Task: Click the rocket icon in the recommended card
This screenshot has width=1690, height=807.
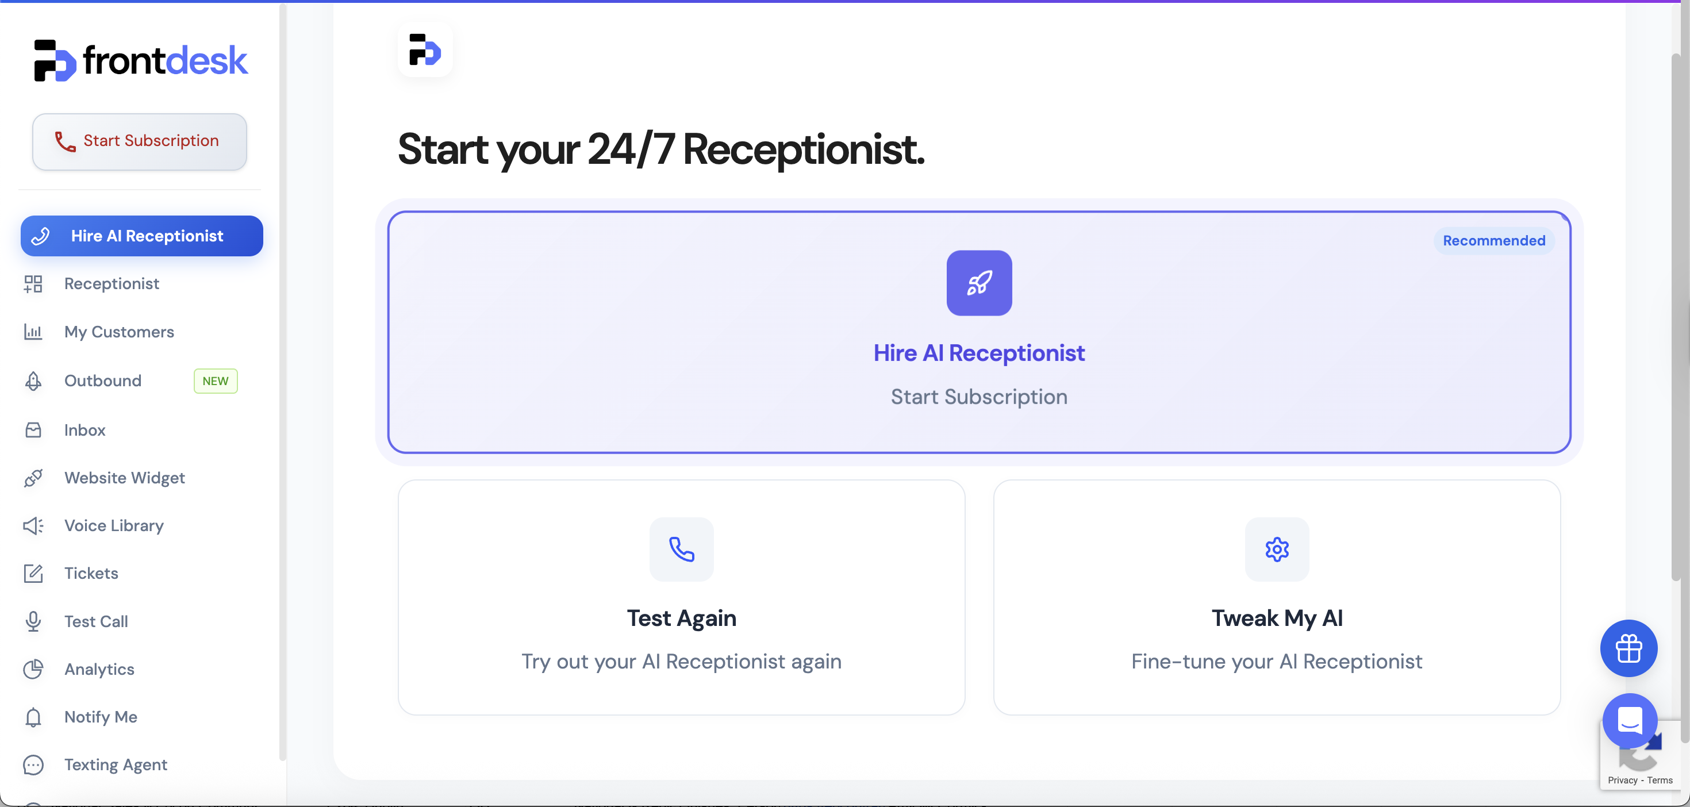Action: coord(979,283)
